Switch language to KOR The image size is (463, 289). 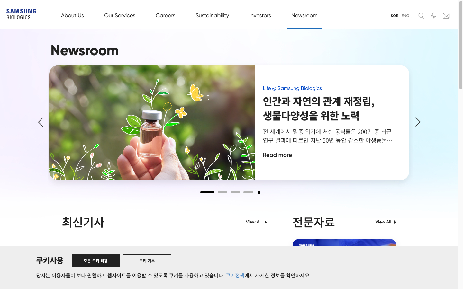click(395, 16)
